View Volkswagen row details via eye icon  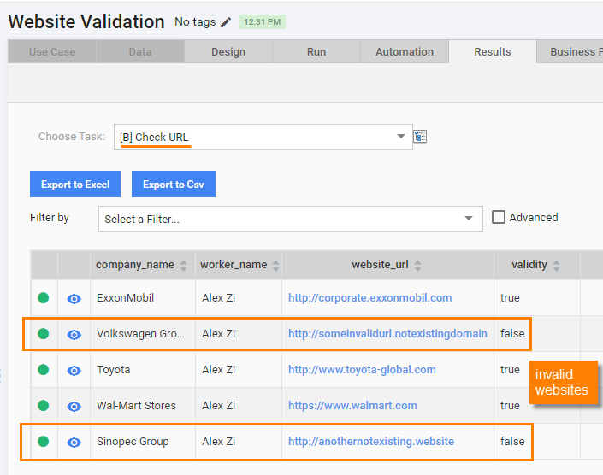coord(74,335)
